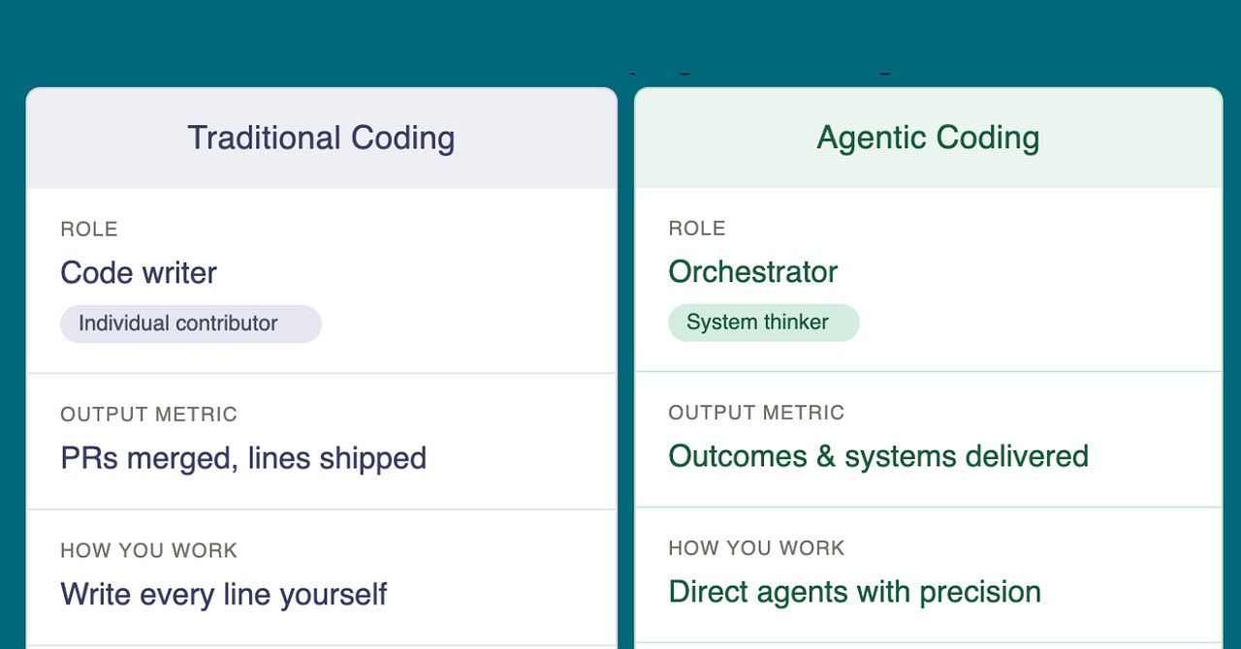Click Outcomes & systems delivered text
This screenshot has height=649, width=1241.
tap(878, 456)
